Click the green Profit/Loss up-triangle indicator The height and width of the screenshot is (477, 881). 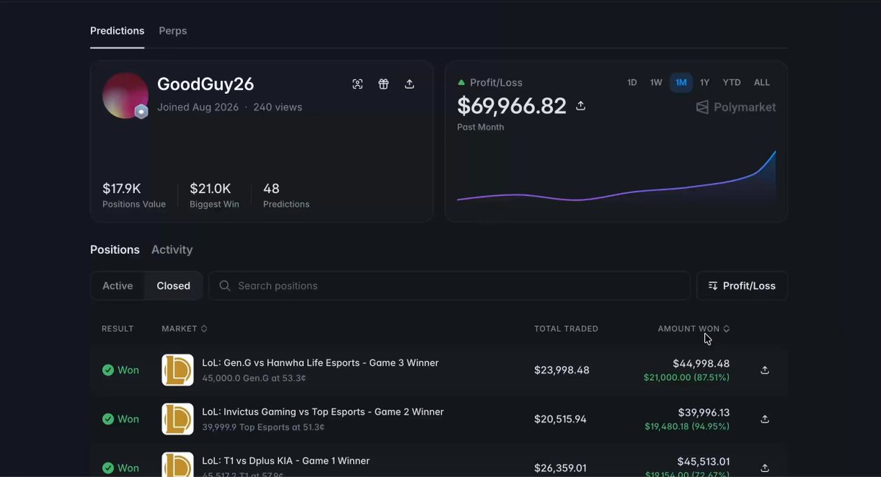click(x=461, y=82)
